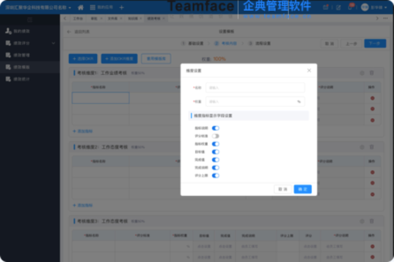
Task: Click the 套用模板库 button
Action: [156, 58]
